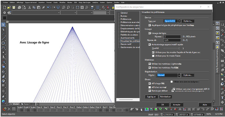Image resolution: width=225 pixels, height=117 pixels.
Task: Click the Appliquer button
Action: (x=151, y=97)
